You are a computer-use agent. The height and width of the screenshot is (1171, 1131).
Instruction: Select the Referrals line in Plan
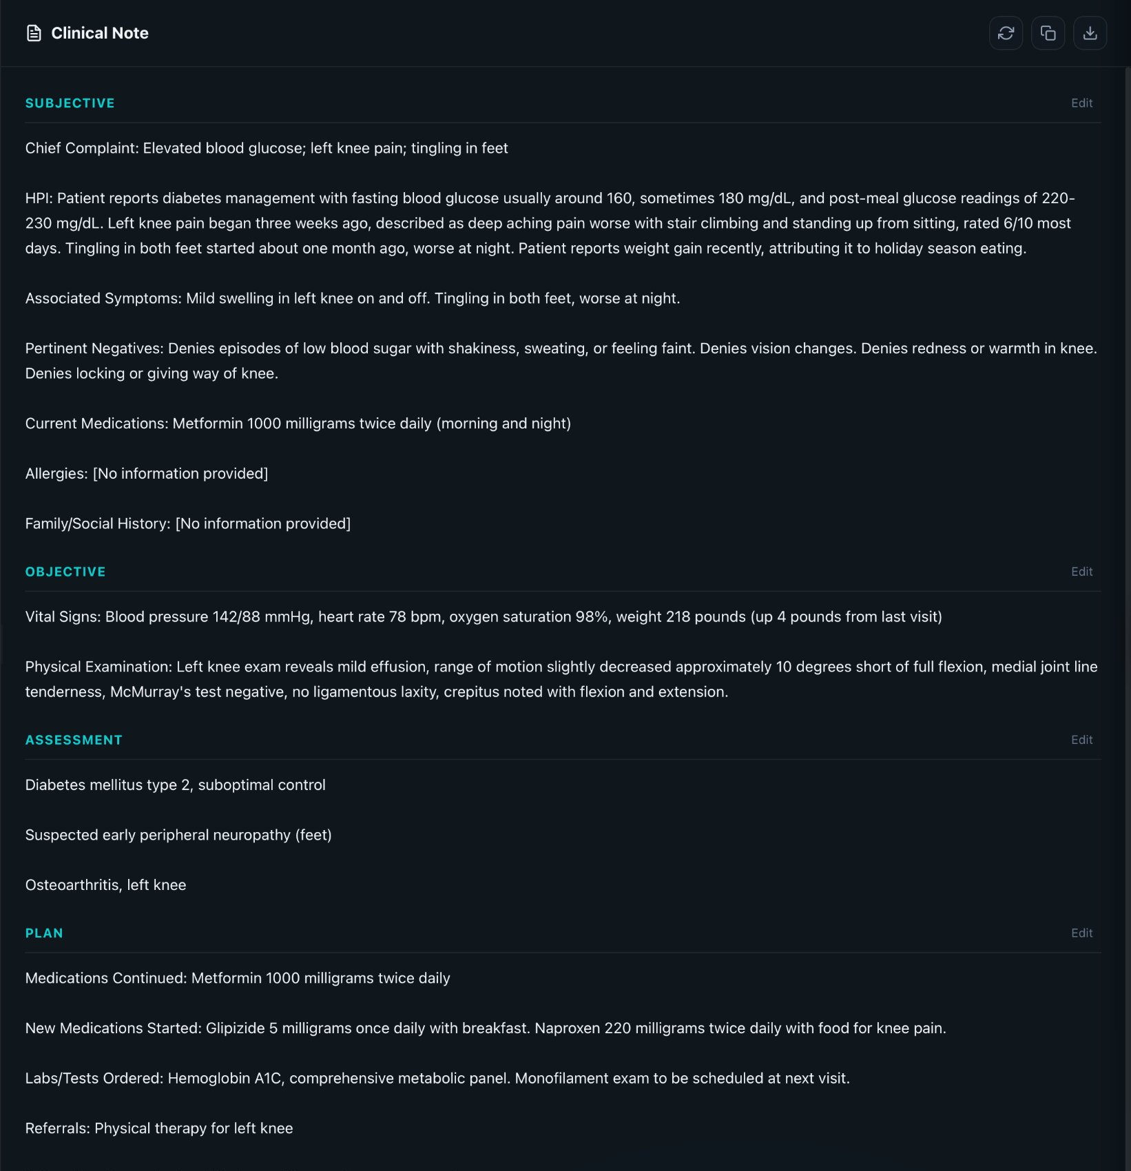158,1128
